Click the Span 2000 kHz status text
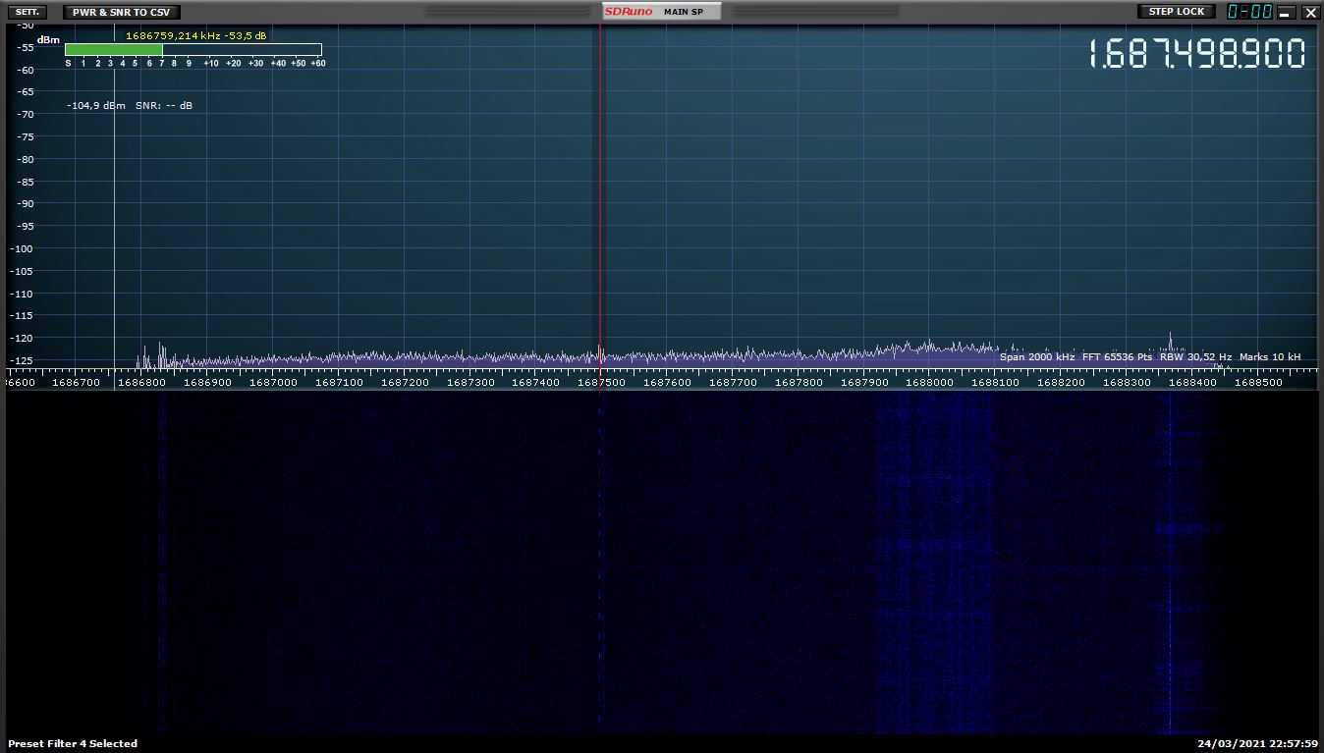This screenshot has height=753, width=1324. pyautogui.click(x=1037, y=357)
